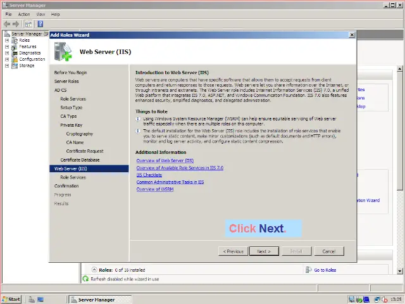Open the Help menu
405x304 pixels.
coord(55,14)
